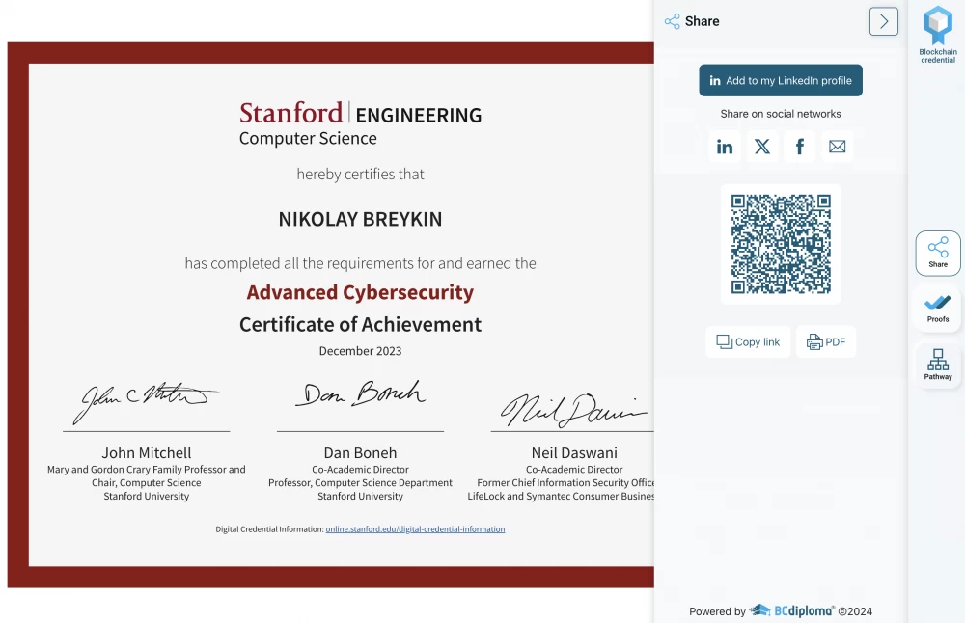This screenshot has height=623, width=965.
Task: Share via the X social network icon
Action: click(761, 146)
